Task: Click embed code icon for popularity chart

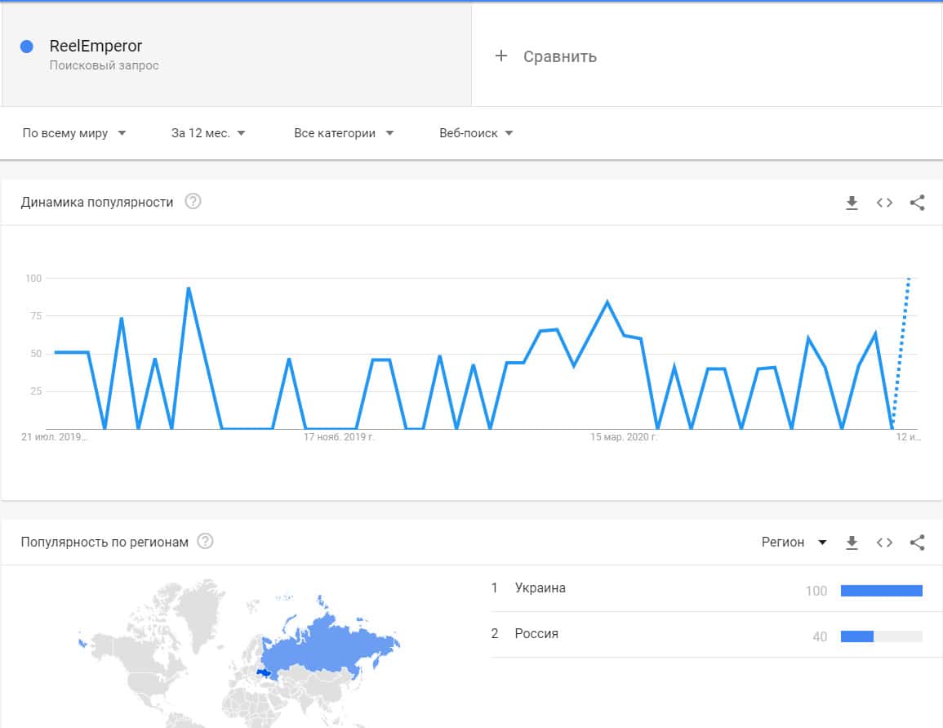Action: tap(884, 203)
